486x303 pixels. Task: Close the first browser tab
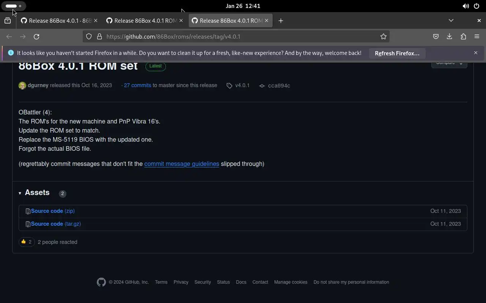96,21
